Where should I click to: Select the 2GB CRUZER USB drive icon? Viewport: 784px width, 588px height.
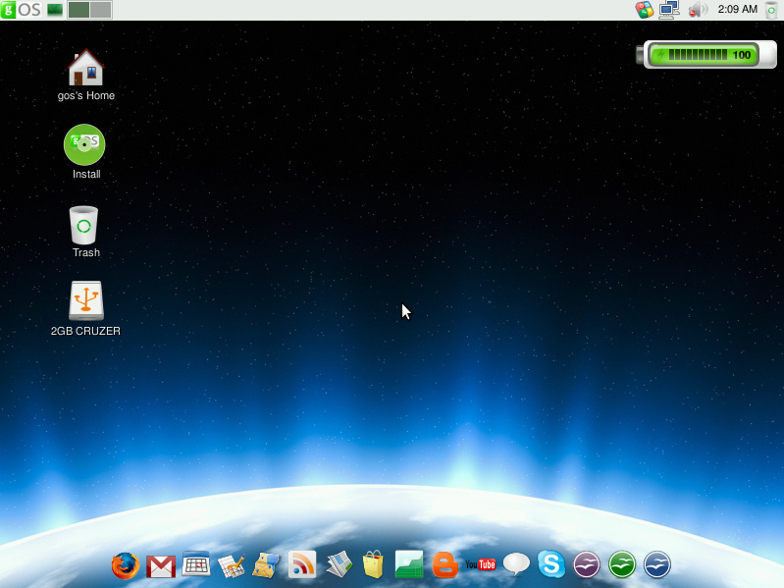click(85, 308)
